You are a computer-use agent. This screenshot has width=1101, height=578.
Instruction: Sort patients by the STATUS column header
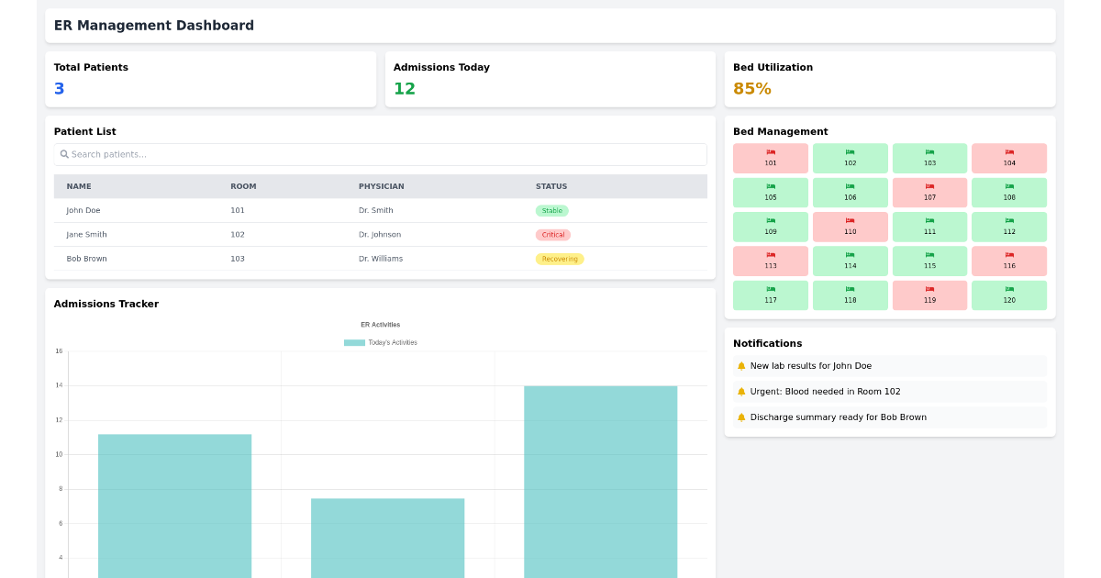(550, 186)
